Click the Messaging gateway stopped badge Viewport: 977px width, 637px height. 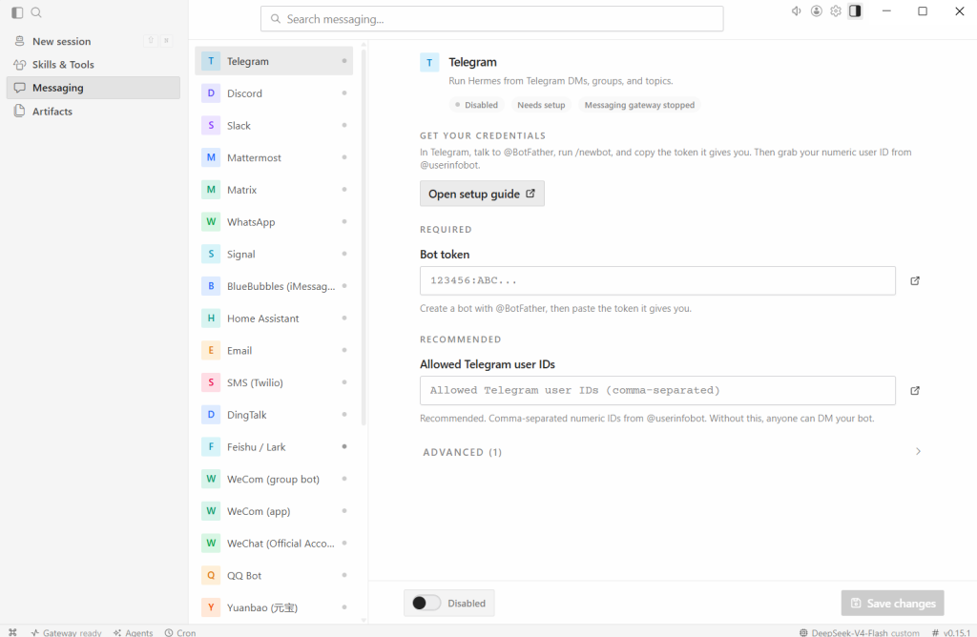click(x=639, y=105)
